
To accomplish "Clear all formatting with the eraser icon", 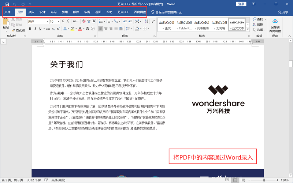I will coord(84,21).
